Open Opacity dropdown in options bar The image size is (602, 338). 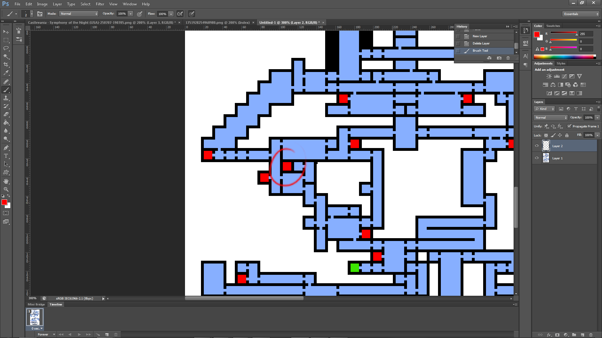tap(131, 14)
